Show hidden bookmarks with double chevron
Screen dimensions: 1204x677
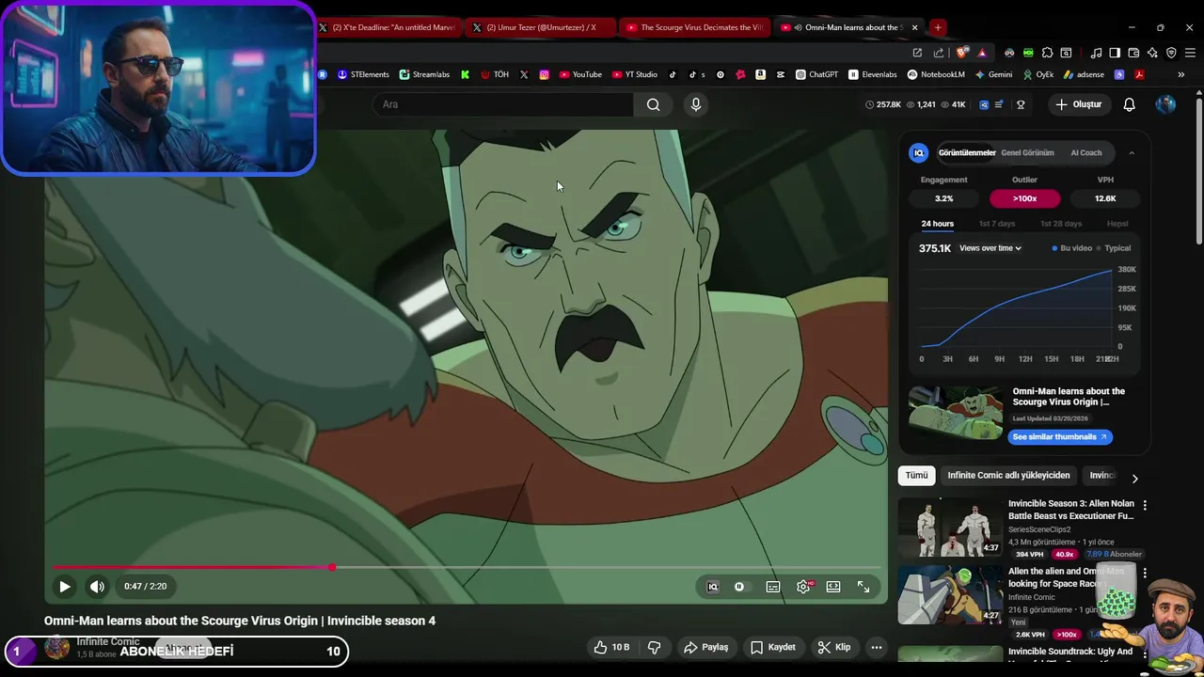[1181, 74]
